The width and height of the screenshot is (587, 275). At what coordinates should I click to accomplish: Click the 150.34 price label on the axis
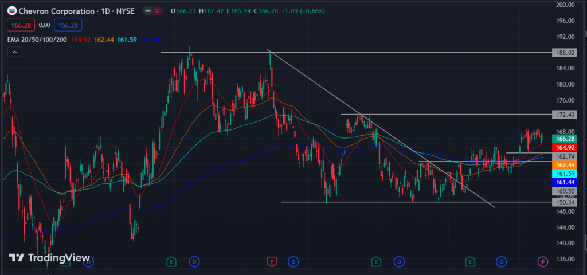(565, 202)
